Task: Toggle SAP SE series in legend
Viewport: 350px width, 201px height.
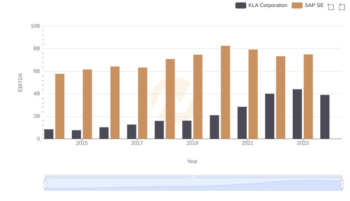Action: (308, 5)
